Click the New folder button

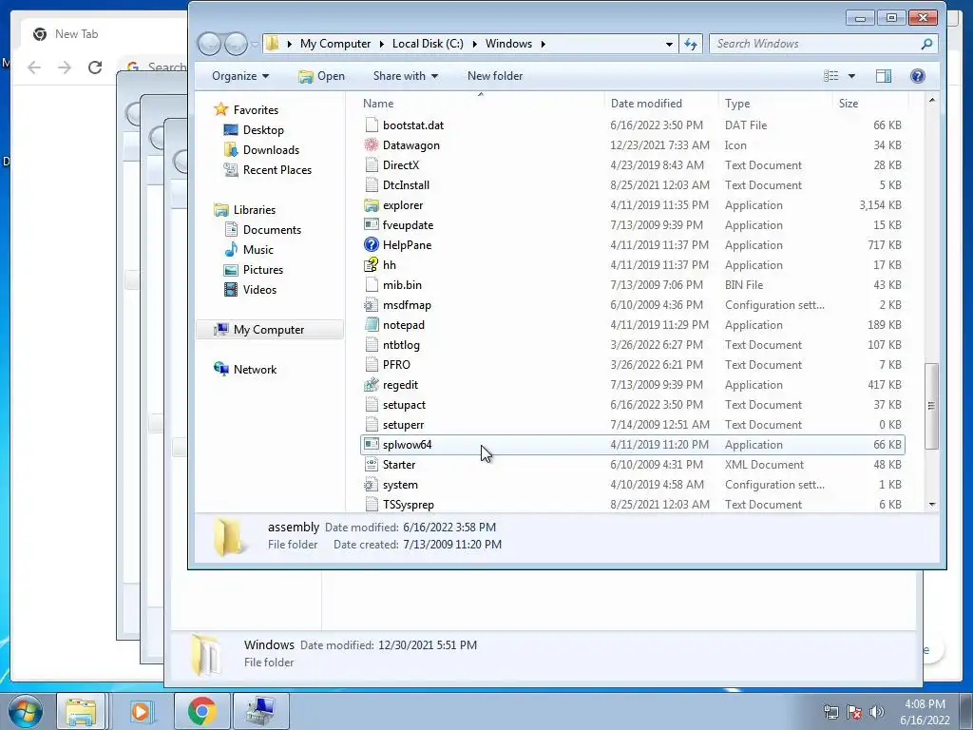coord(494,76)
